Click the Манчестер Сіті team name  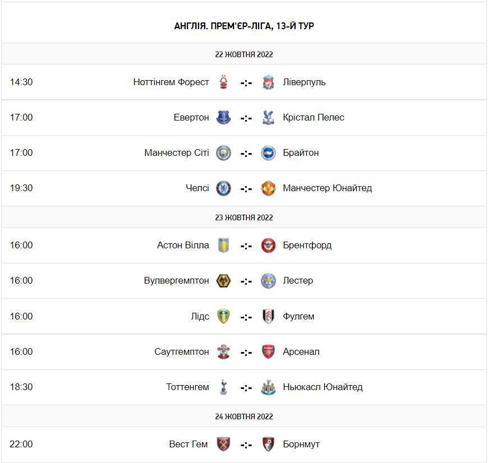coord(177,152)
